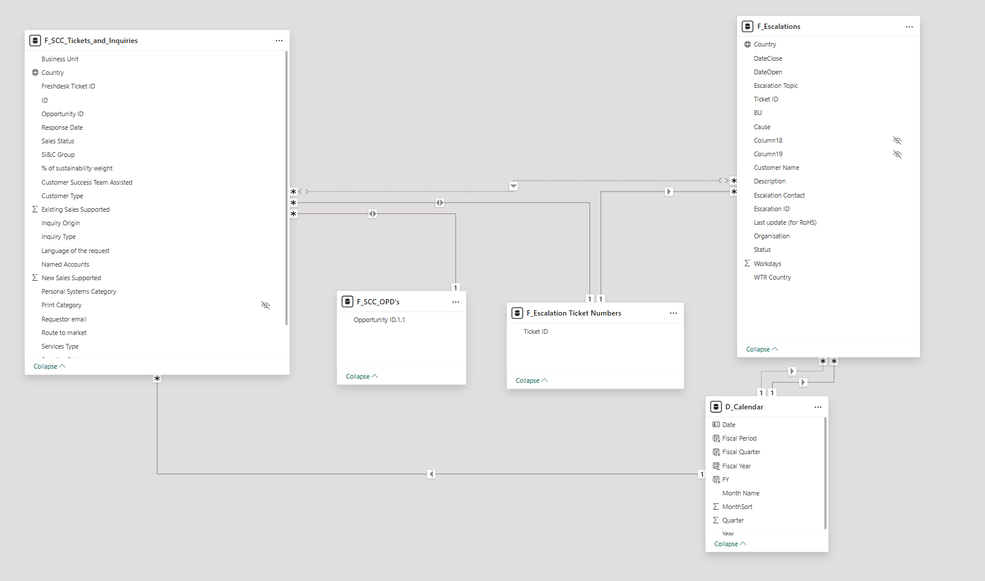Click sigma icon beside New Sales Supported

35,278
